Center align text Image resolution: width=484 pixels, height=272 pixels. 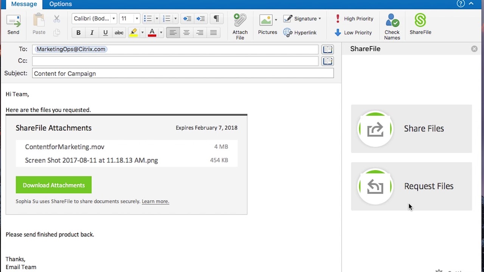(x=186, y=32)
